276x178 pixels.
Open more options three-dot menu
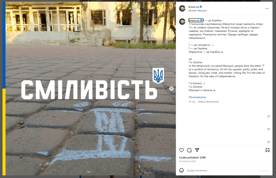tap(267, 8)
